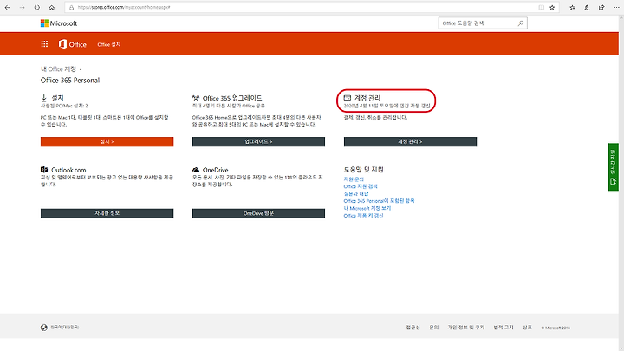Open the 접근성 footer link

point(413,328)
